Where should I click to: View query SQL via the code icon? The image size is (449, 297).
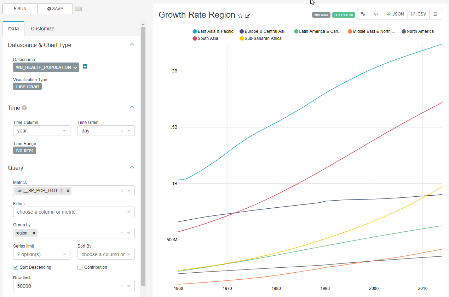tap(376, 14)
